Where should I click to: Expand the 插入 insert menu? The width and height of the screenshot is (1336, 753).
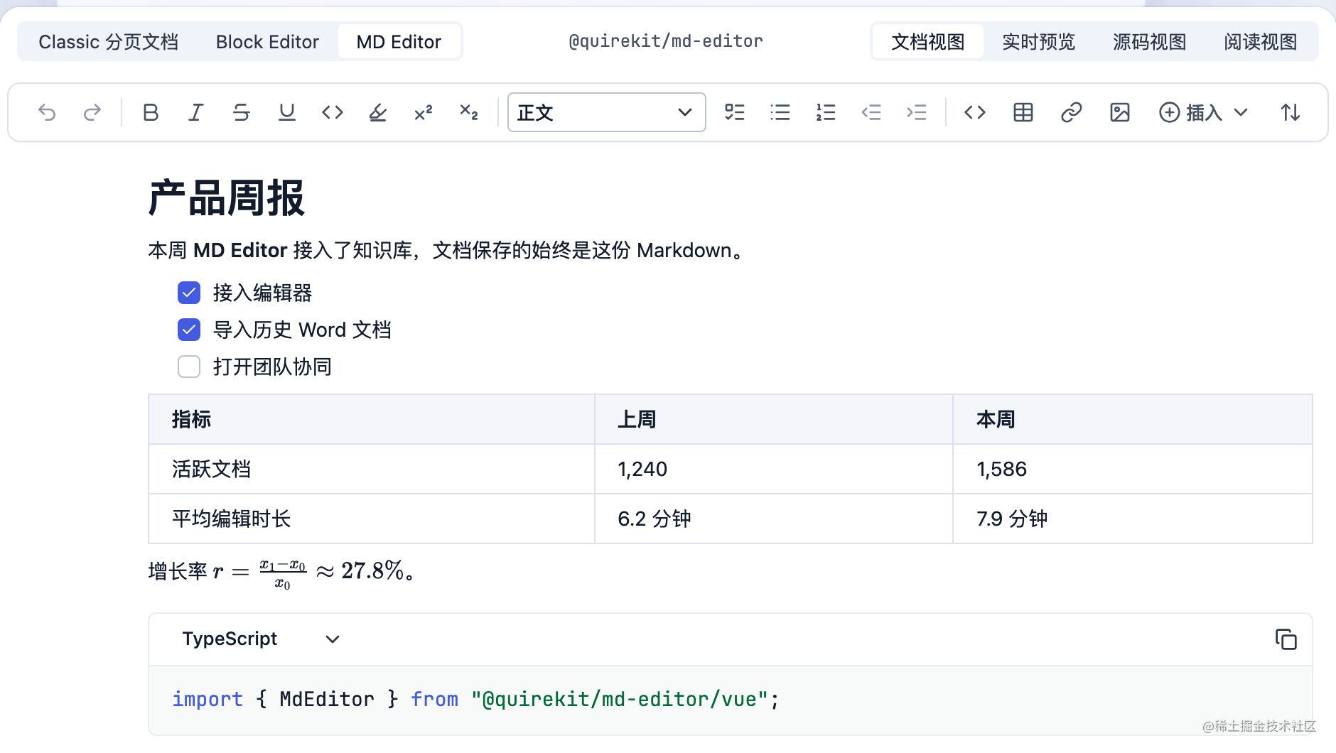[1204, 112]
